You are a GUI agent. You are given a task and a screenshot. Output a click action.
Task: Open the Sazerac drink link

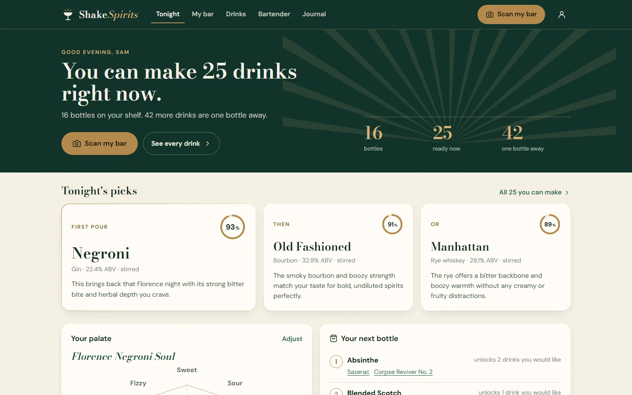[x=358, y=372]
